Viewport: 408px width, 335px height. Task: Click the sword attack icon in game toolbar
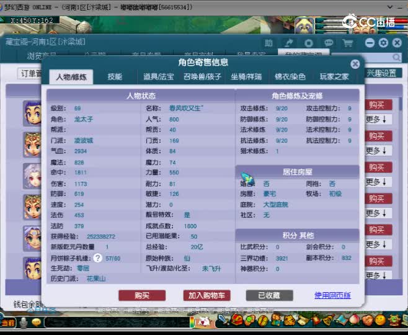(x=223, y=321)
